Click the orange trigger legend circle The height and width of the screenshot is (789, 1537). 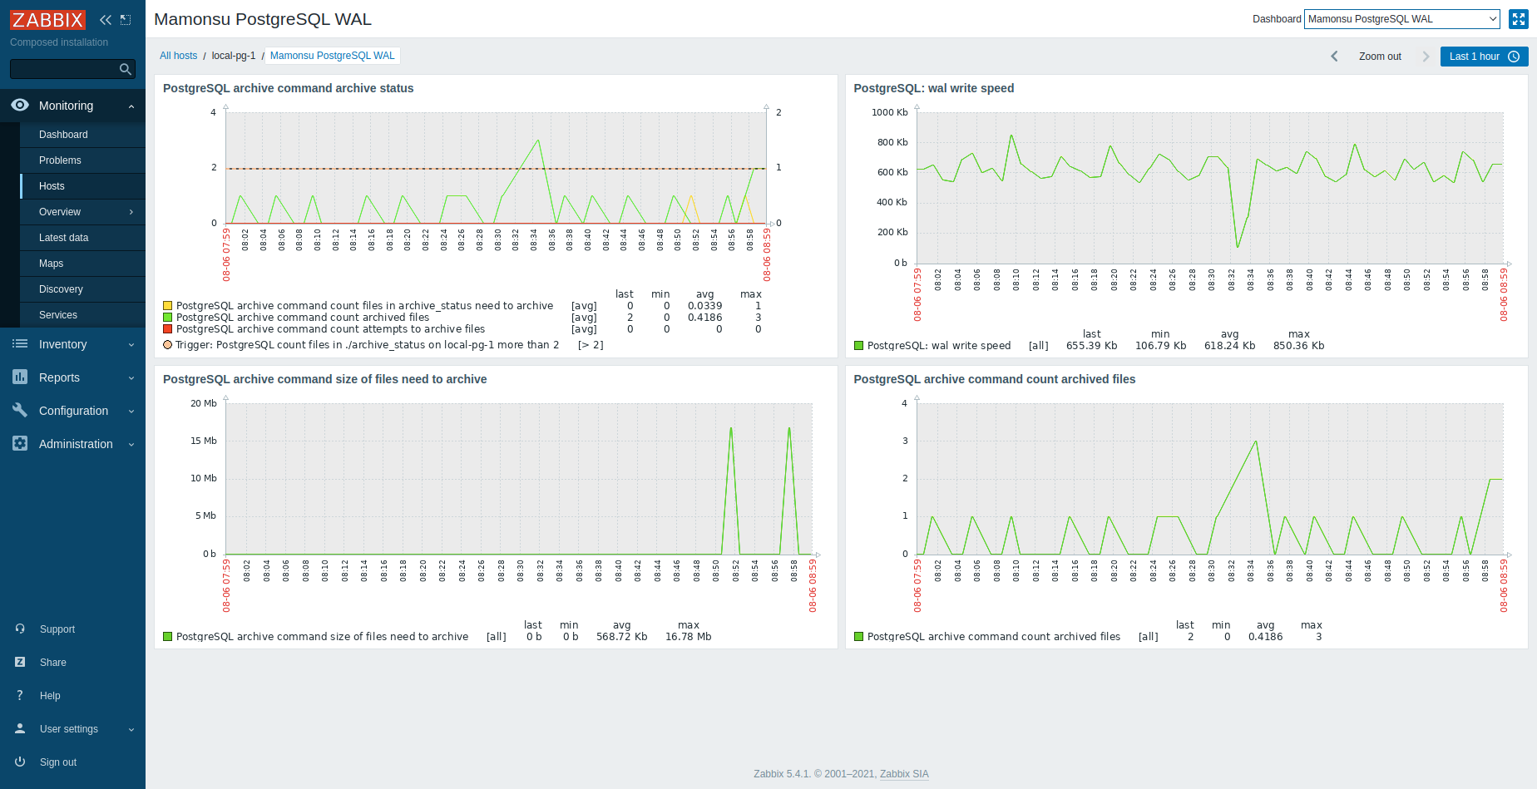click(x=168, y=344)
